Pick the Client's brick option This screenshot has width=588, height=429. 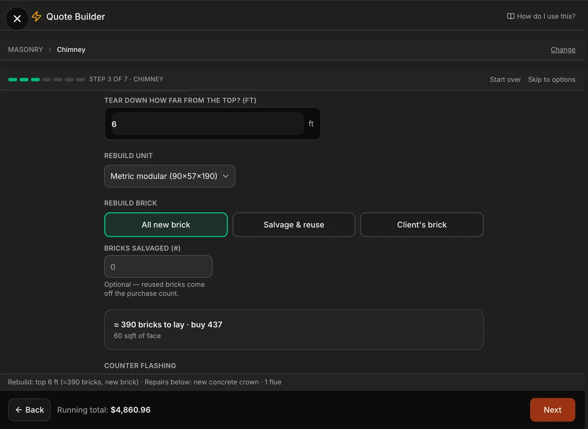(422, 225)
